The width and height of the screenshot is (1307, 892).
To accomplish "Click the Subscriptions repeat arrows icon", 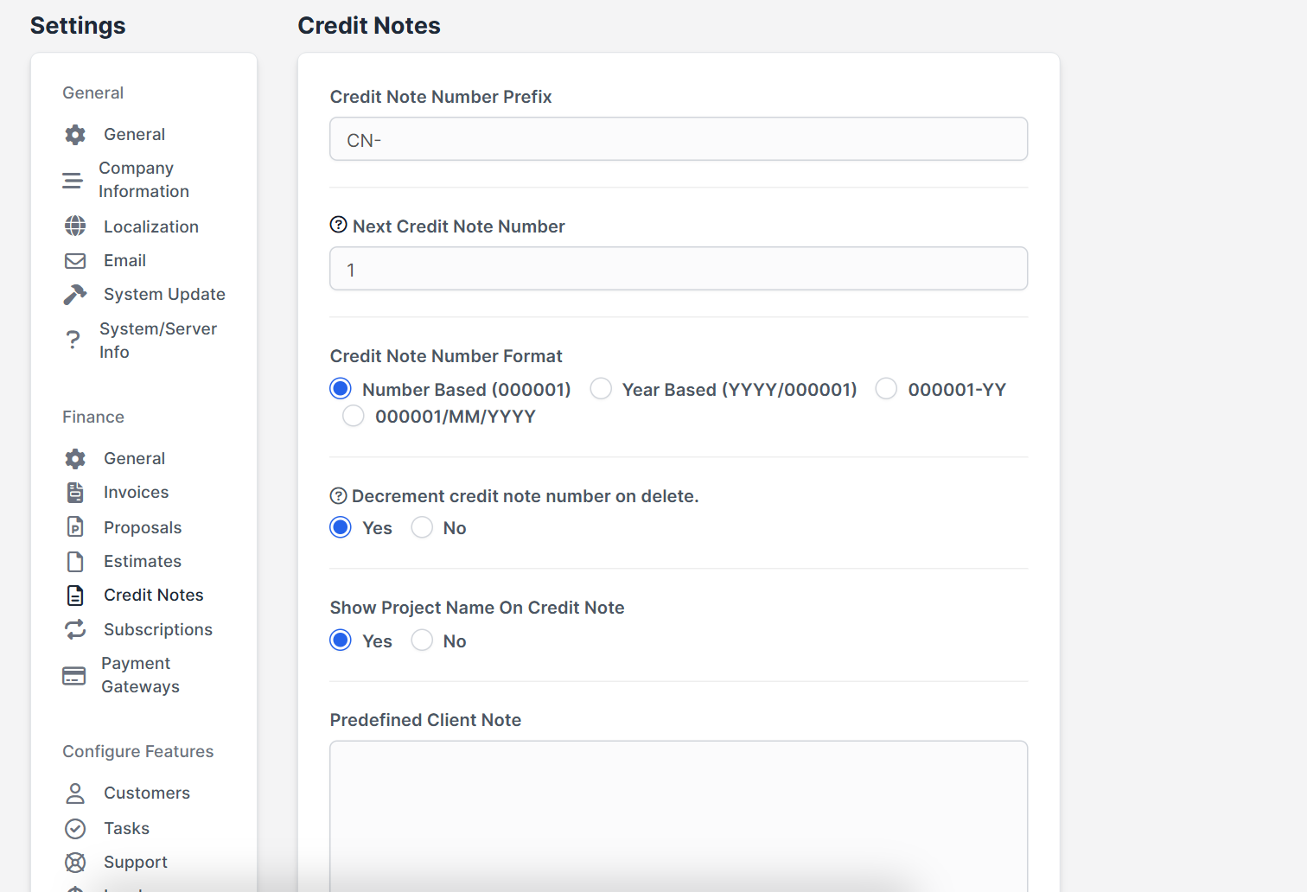I will [75, 629].
